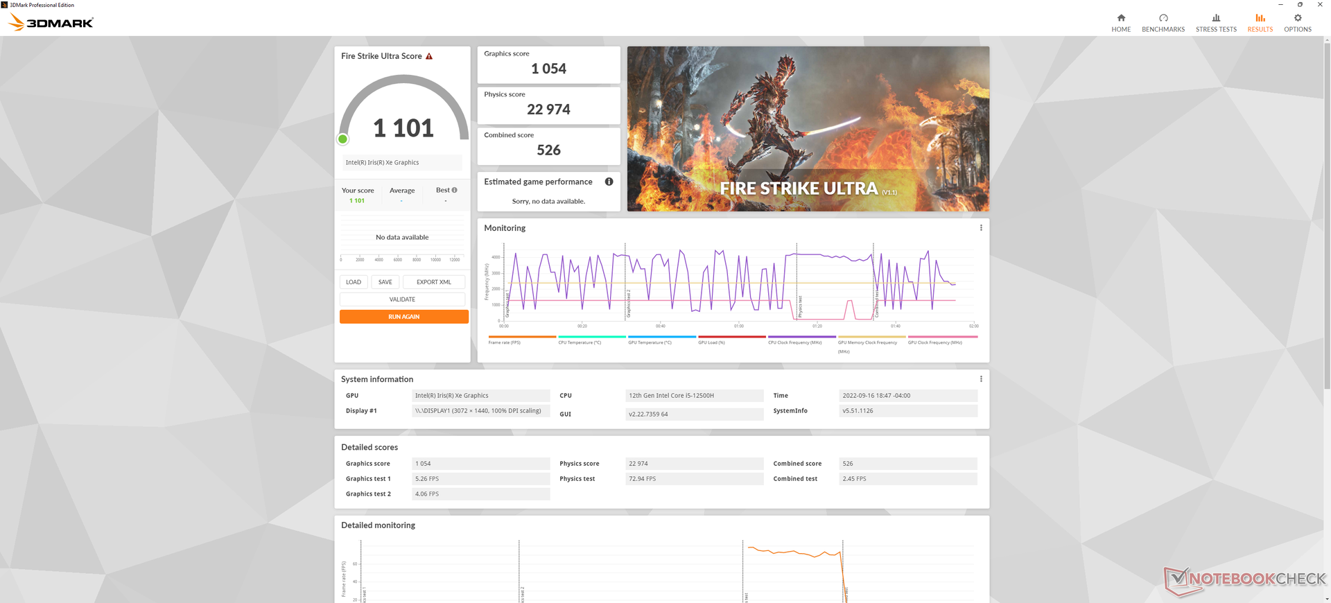The height and width of the screenshot is (603, 1331).
Task: Click the green Your score value 1 101
Action: click(357, 201)
